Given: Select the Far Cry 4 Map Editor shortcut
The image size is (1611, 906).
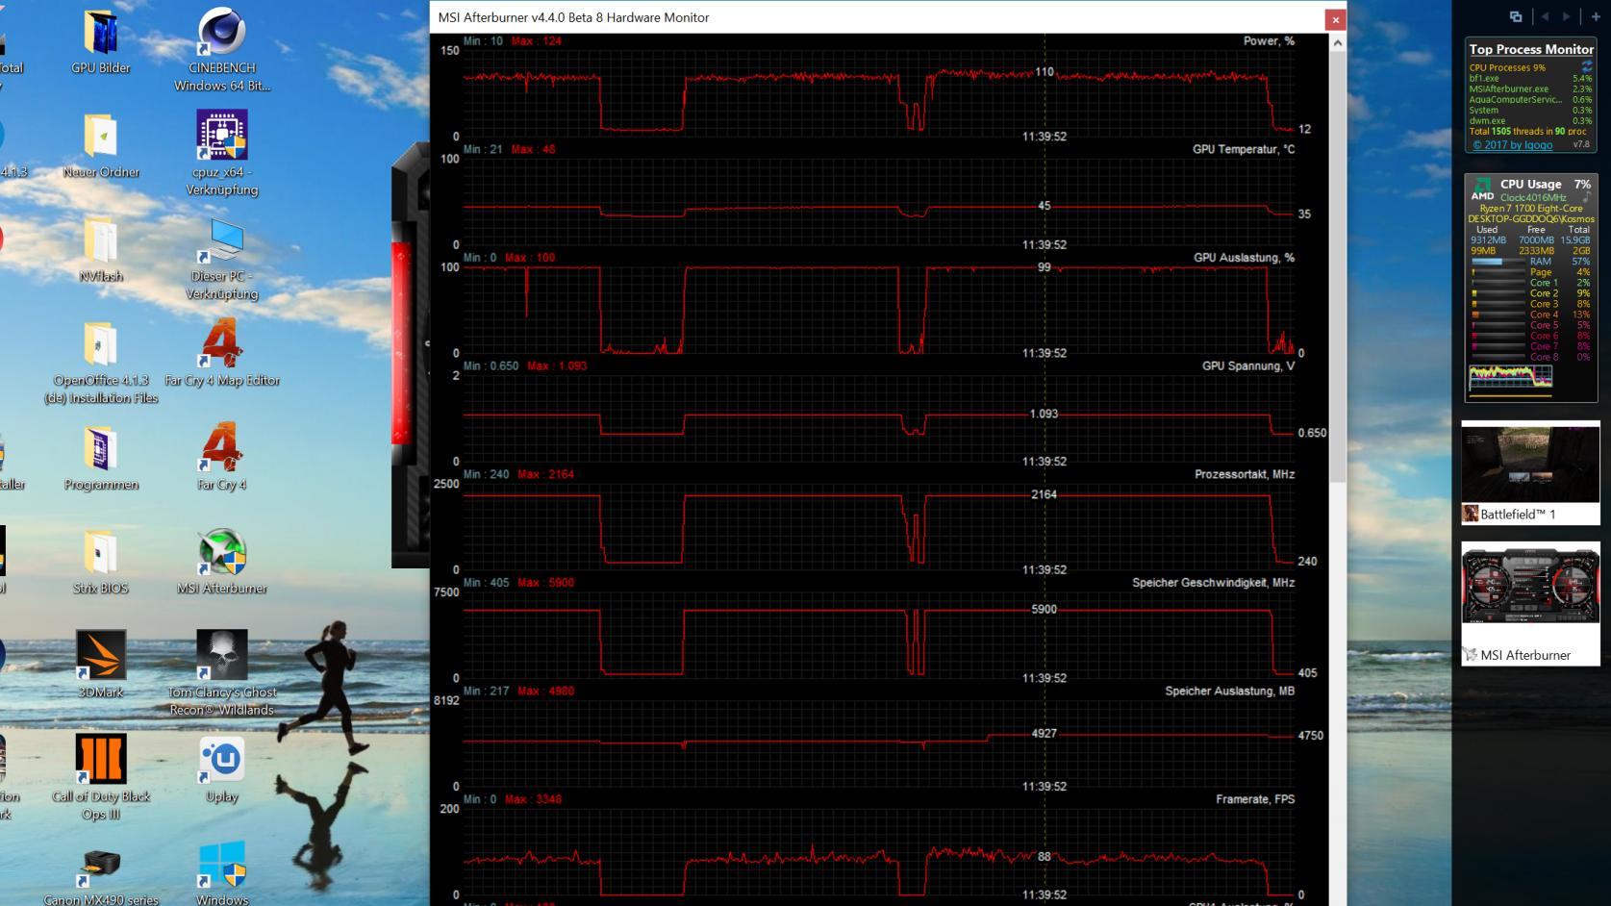Looking at the screenshot, I should pos(222,344).
